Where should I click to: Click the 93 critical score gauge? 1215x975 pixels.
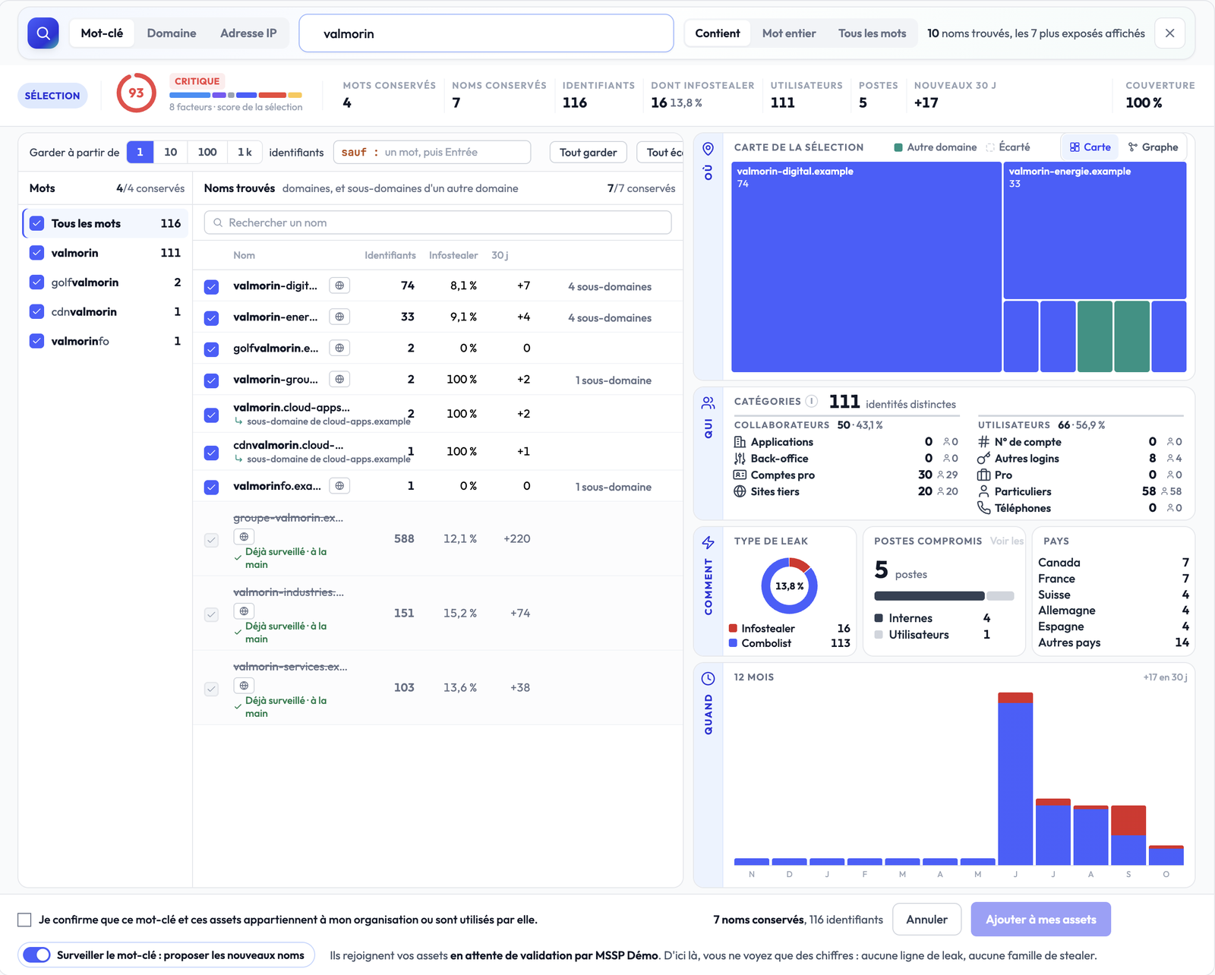(x=136, y=93)
